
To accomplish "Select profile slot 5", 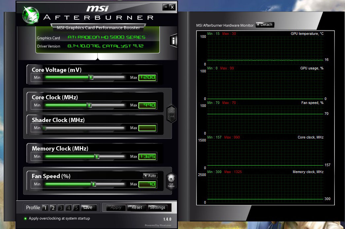I will (x=76, y=208).
